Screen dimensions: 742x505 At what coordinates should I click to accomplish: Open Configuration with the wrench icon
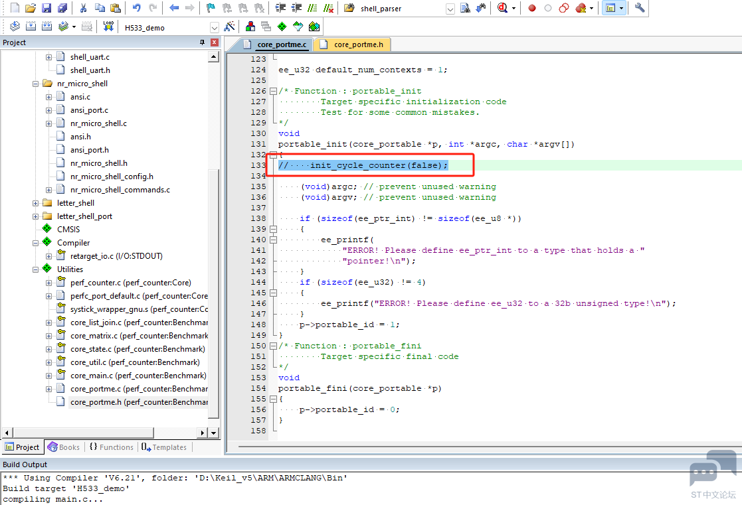pos(639,8)
